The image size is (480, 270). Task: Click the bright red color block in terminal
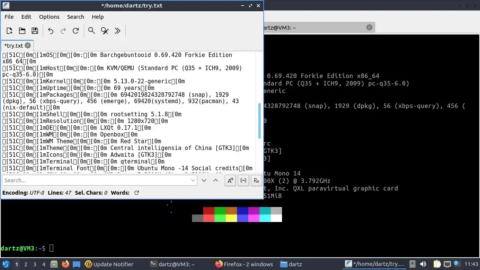point(209,218)
